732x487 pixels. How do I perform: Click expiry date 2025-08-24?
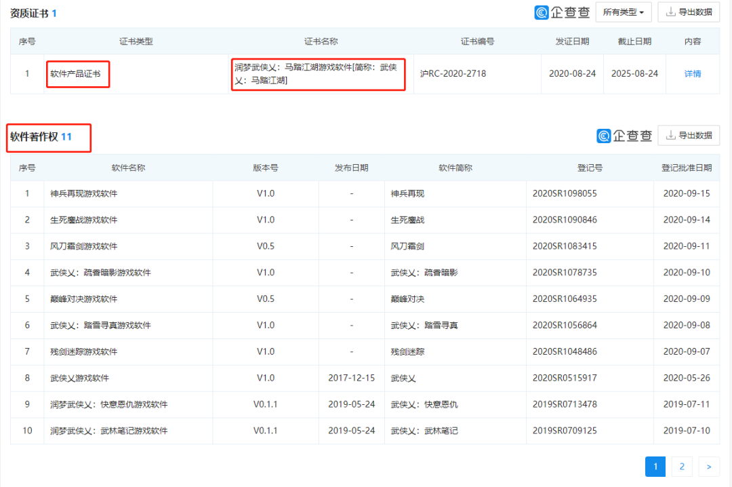click(634, 74)
